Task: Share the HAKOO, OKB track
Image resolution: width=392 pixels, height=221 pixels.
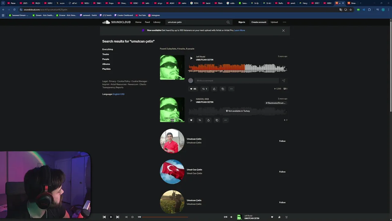Action: (x=208, y=120)
